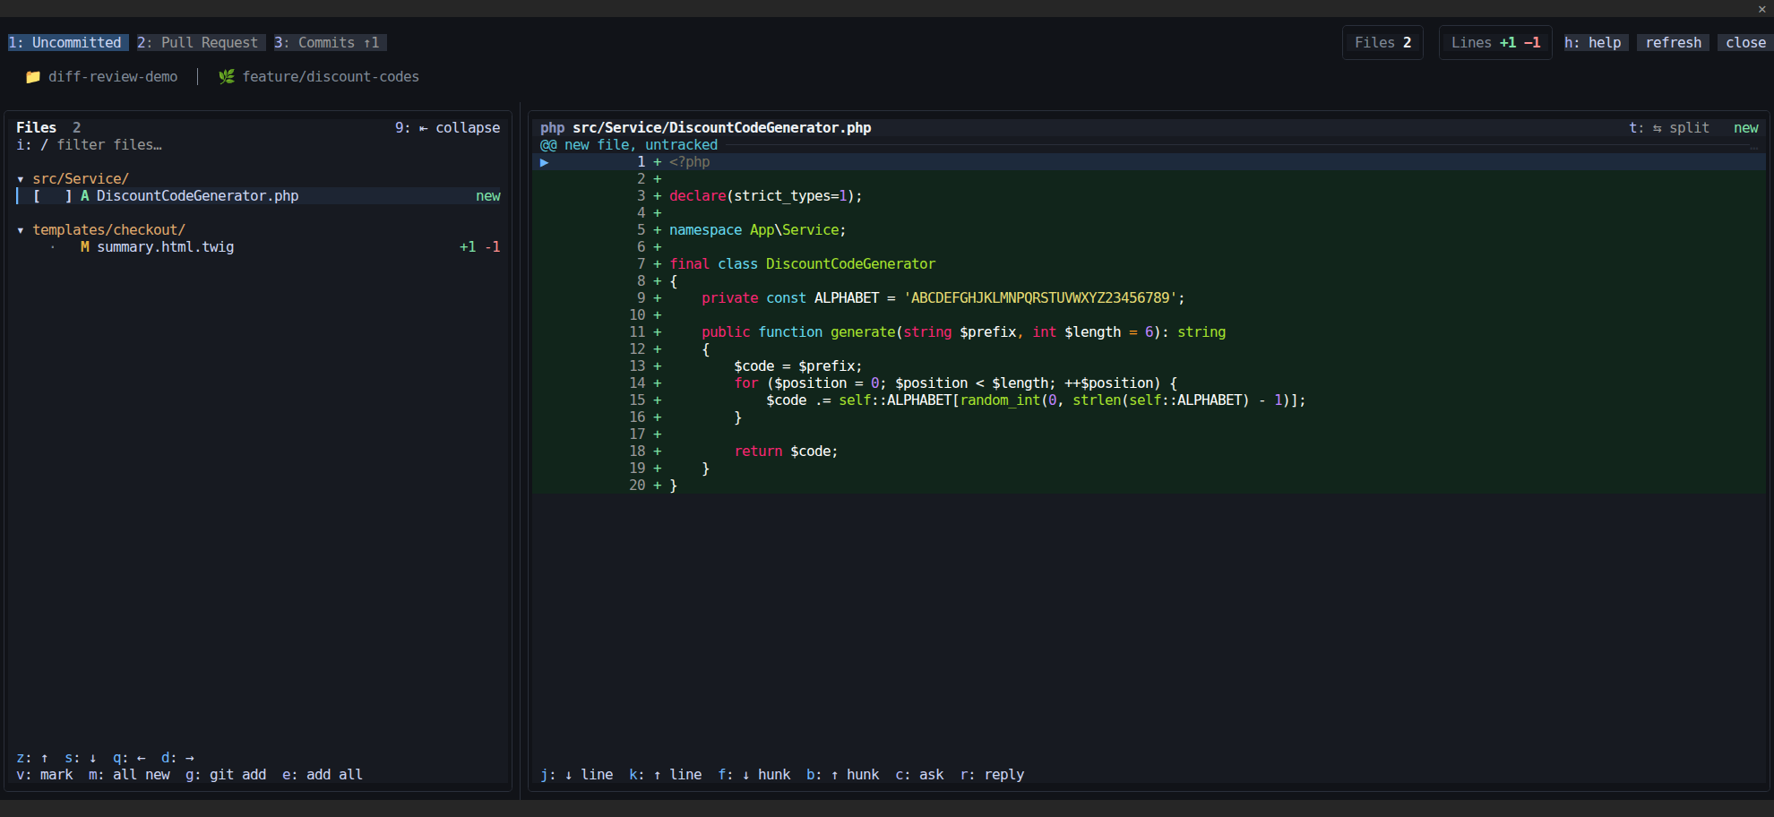Viewport: 1774px width, 817px height.
Task: Click the h: help button
Action: (1596, 43)
